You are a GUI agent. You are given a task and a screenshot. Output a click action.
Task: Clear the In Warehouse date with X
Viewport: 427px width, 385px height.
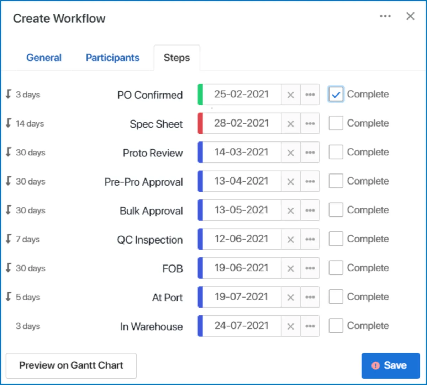click(291, 326)
